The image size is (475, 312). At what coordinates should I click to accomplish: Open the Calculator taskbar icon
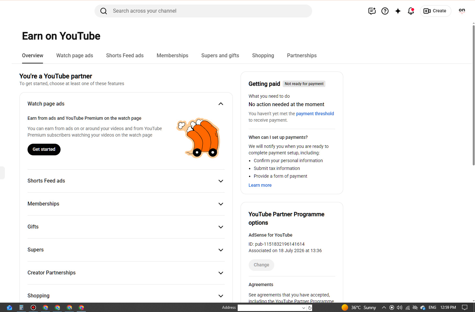[21, 307]
